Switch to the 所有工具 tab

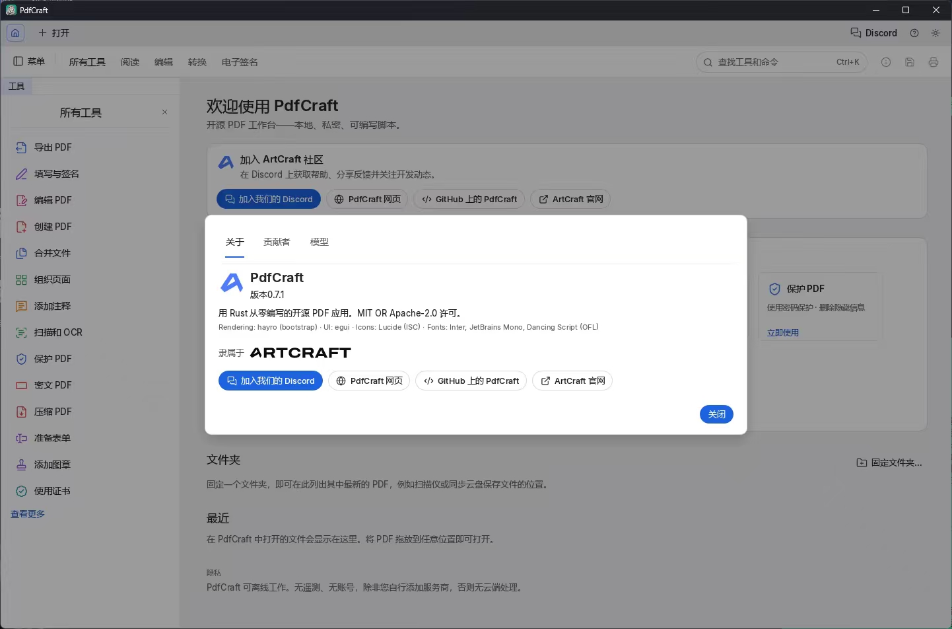click(x=87, y=62)
